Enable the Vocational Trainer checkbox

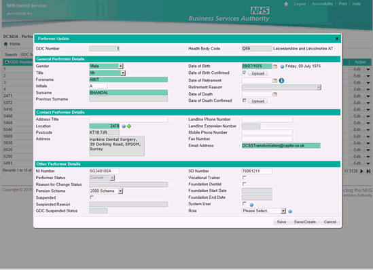[x=245, y=178]
